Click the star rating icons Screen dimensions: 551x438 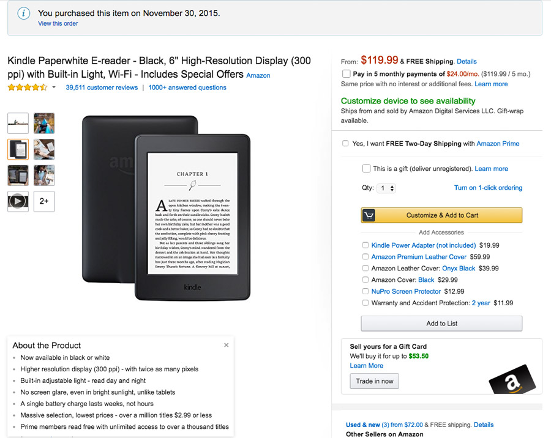tap(27, 87)
